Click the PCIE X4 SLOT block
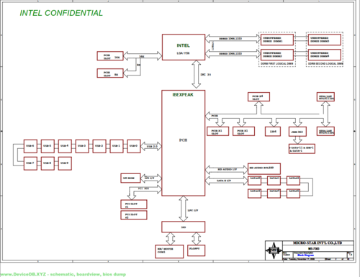The width and height of the screenshot is (360, 277). [258, 97]
